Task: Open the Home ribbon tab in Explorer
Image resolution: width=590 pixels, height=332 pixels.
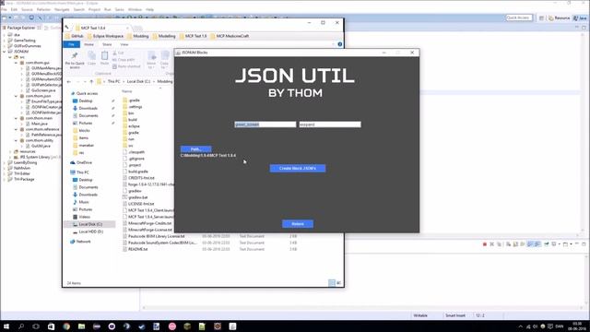Action: point(88,44)
